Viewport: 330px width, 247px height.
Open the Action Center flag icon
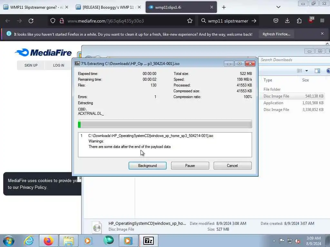(282, 241)
